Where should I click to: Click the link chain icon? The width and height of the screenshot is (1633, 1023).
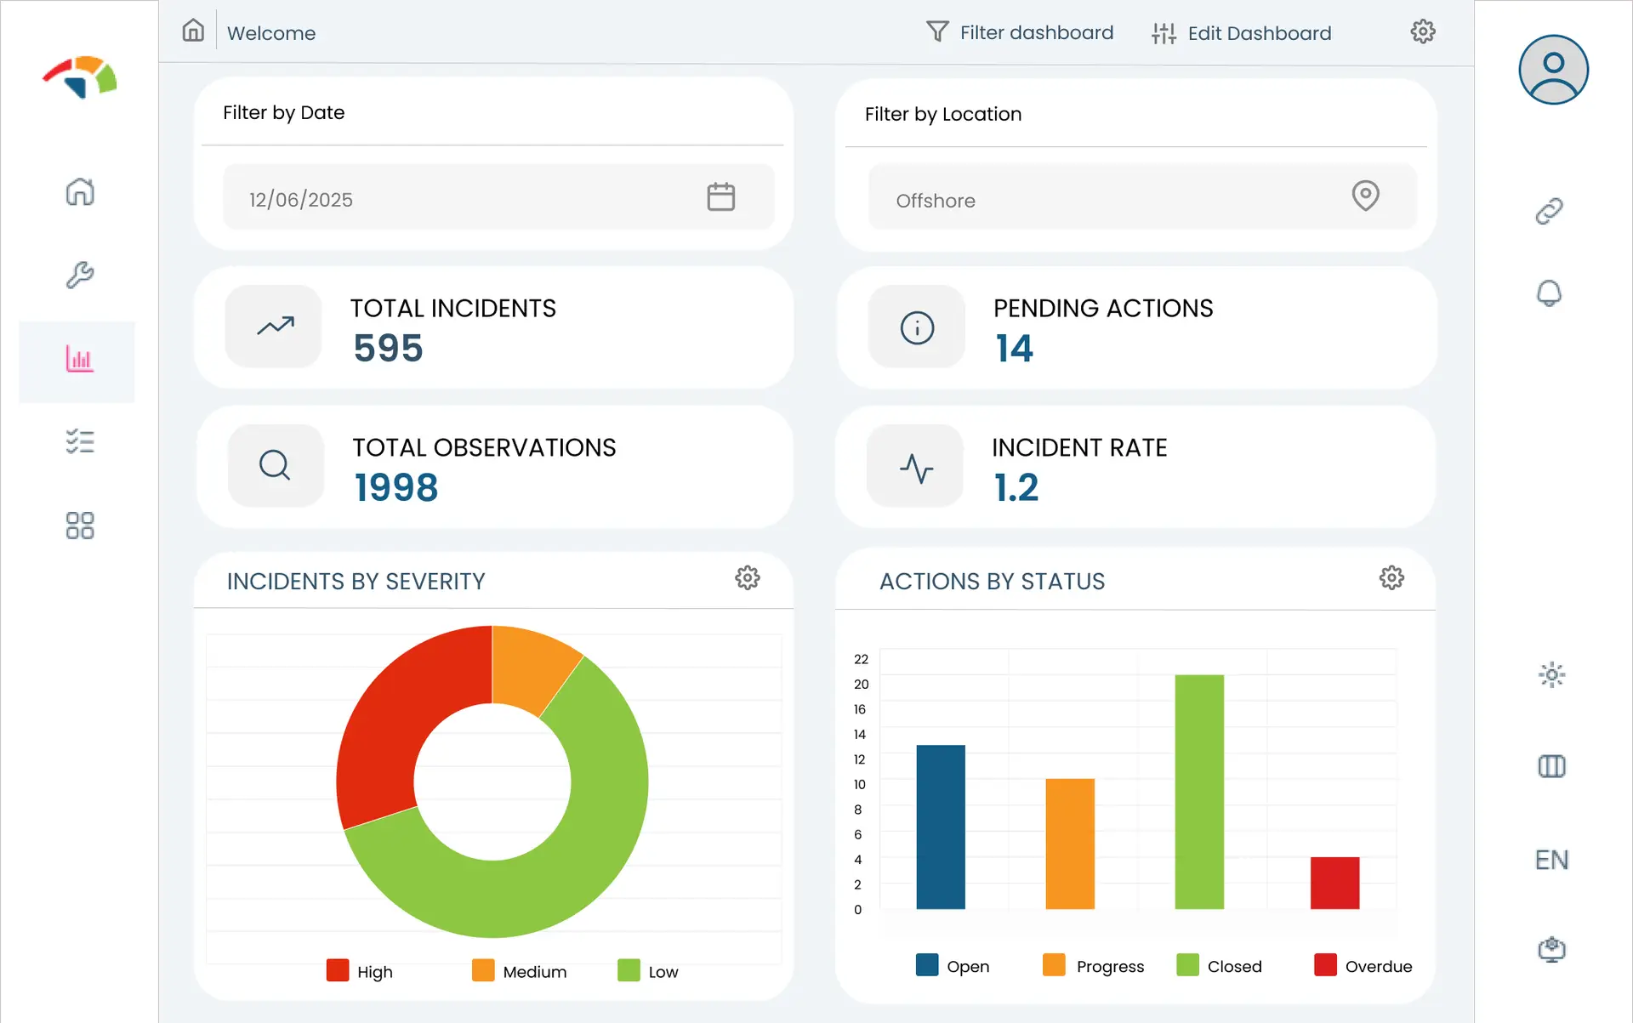coord(1549,211)
